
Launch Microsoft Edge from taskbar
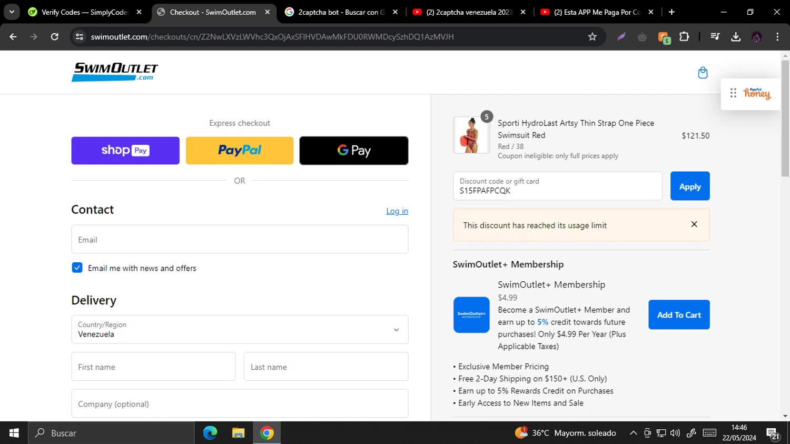point(210,433)
